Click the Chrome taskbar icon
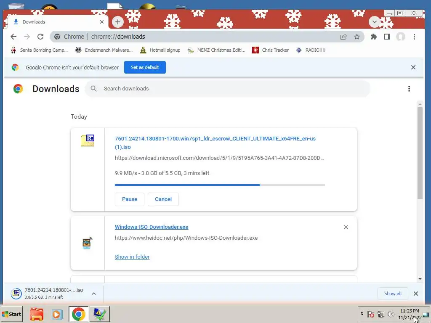The image size is (431, 323). click(78, 314)
